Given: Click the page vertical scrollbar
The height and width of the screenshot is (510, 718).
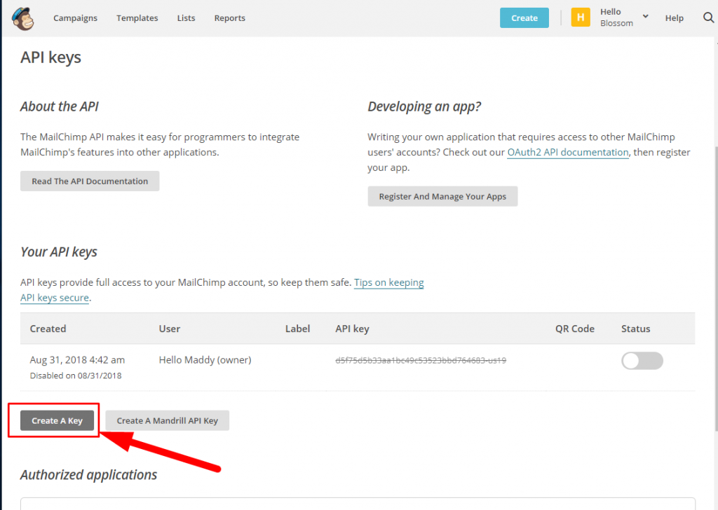Looking at the screenshot, I should tap(716, 288).
